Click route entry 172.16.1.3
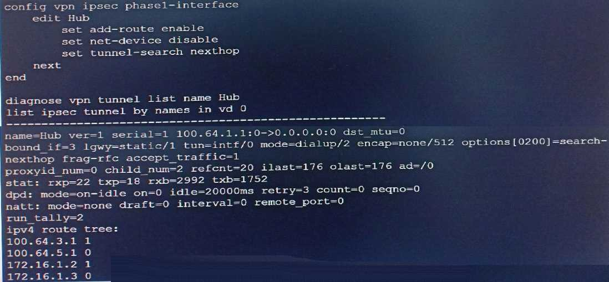The height and width of the screenshot is (282, 609). [x=49, y=276]
